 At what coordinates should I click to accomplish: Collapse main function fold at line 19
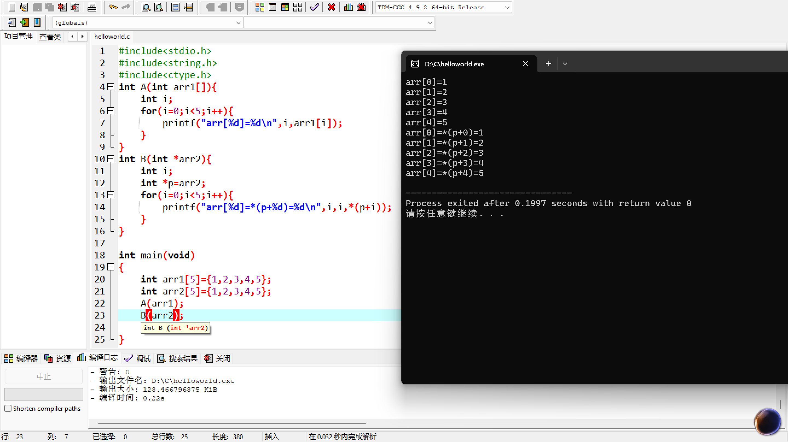tap(111, 267)
